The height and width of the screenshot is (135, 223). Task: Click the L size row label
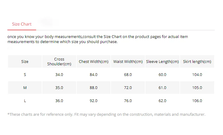(25, 101)
